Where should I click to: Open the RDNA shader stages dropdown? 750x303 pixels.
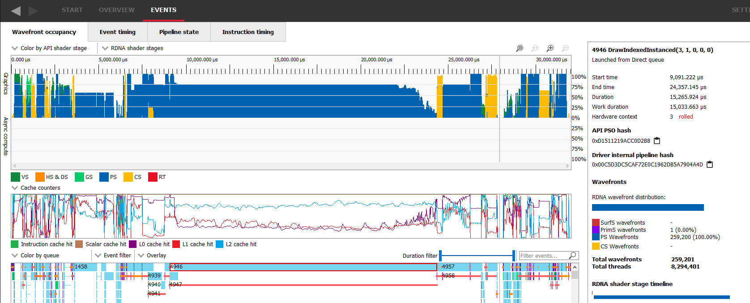tap(133, 48)
